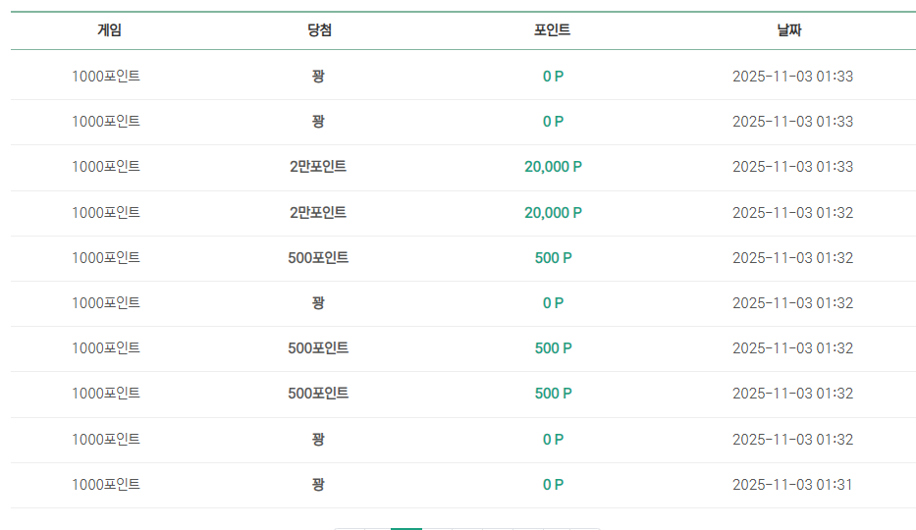
Task: Select the 포인트 column header
Action: point(552,30)
